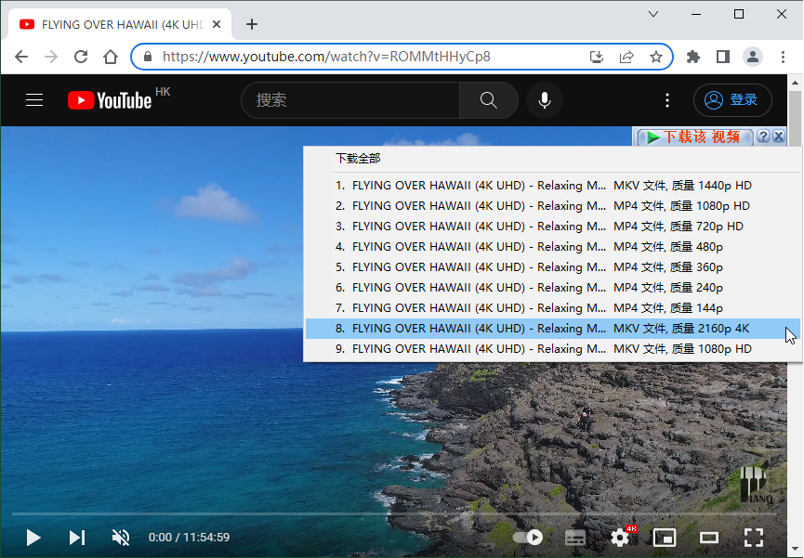Enter fullscreen mode
The width and height of the screenshot is (804, 558).
pyautogui.click(x=754, y=538)
